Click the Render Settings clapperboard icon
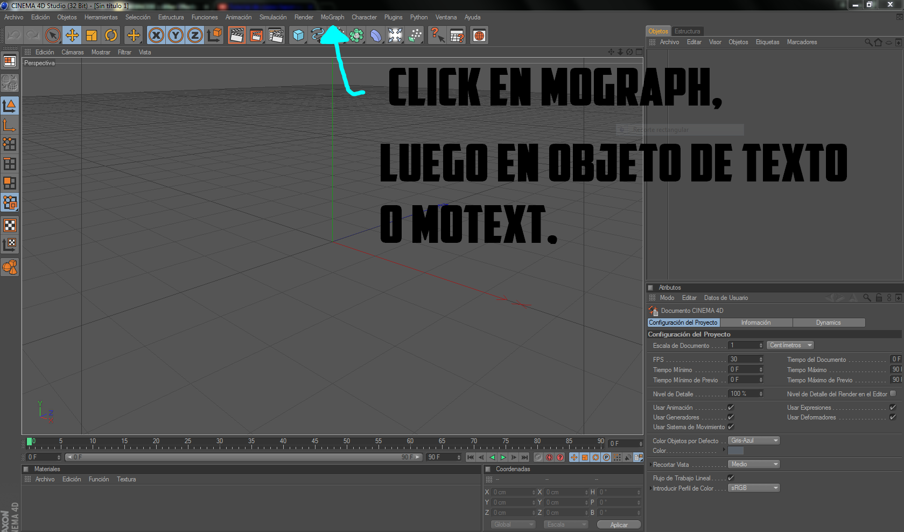This screenshot has width=904, height=532. point(276,36)
